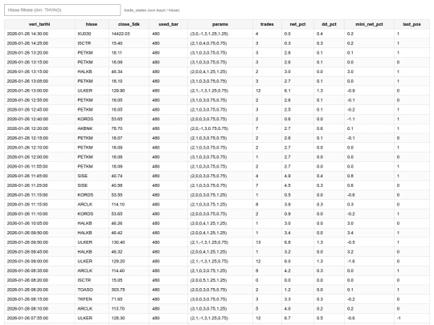Click the -1 last_pos value

tap(399, 318)
